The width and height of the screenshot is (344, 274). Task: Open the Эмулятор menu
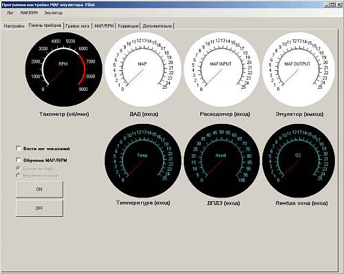click(x=54, y=13)
